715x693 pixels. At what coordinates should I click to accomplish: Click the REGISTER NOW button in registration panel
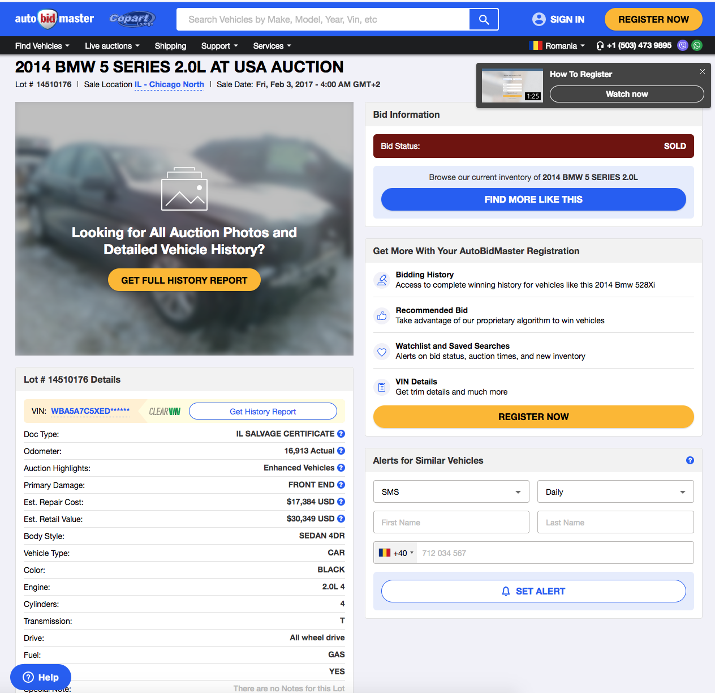click(x=533, y=417)
